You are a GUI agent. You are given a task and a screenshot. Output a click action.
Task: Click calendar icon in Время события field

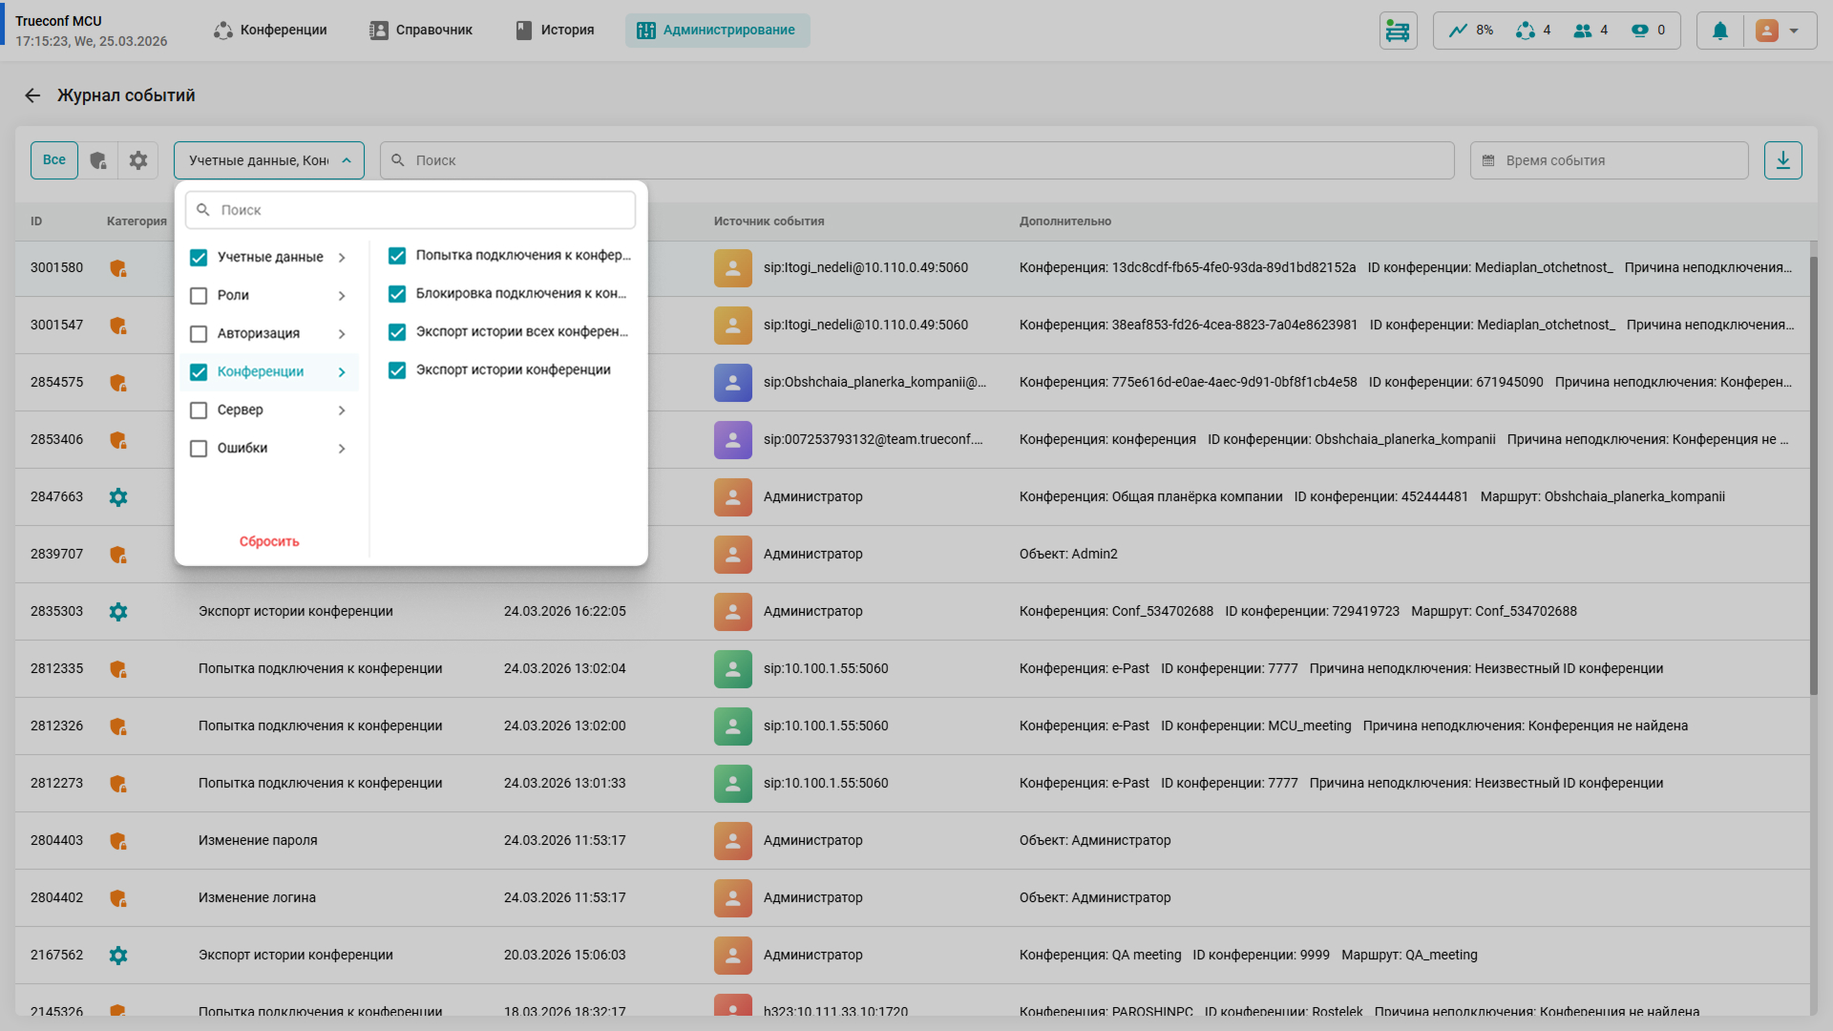pos(1487,160)
